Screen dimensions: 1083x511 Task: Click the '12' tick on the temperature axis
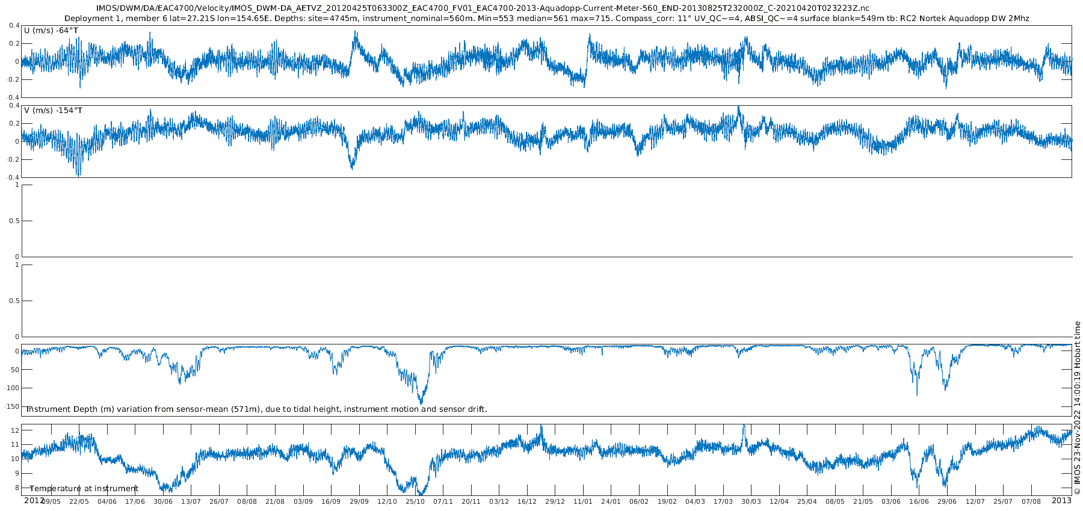(x=15, y=430)
